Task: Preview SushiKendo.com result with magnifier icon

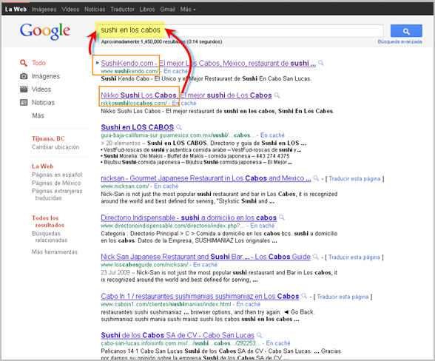Action: pos(321,63)
